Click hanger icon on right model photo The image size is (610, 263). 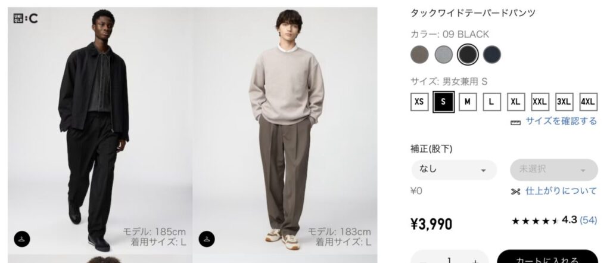pos(207,239)
